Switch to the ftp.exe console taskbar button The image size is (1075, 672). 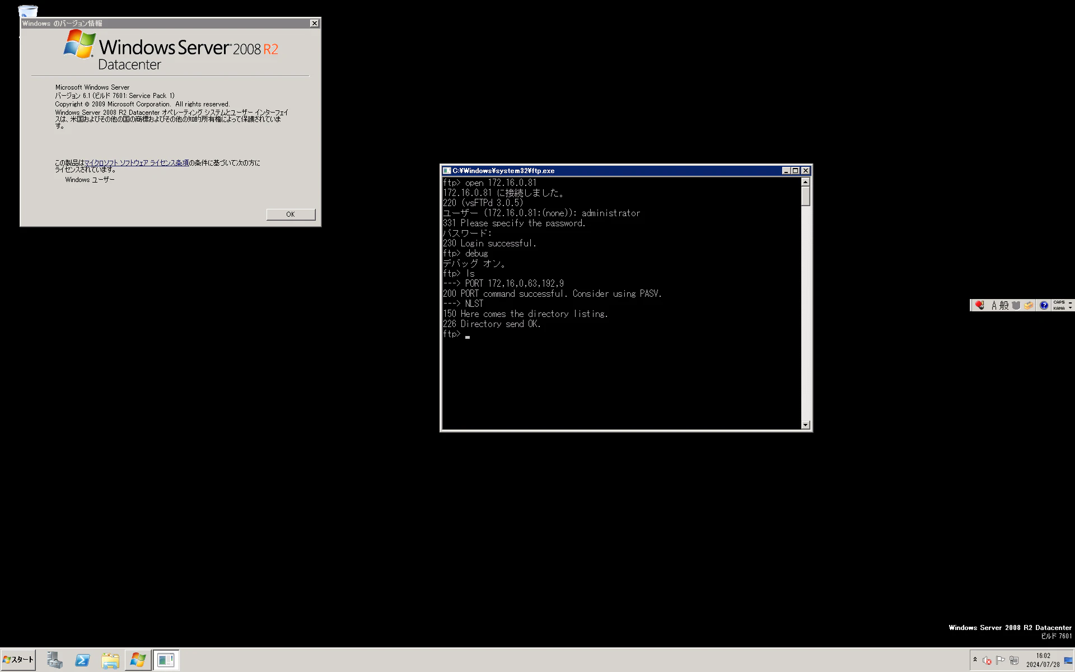(166, 660)
